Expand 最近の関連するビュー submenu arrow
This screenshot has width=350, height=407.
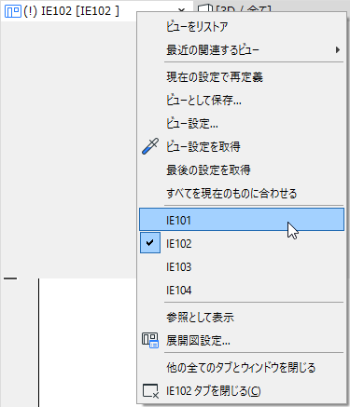tap(338, 49)
